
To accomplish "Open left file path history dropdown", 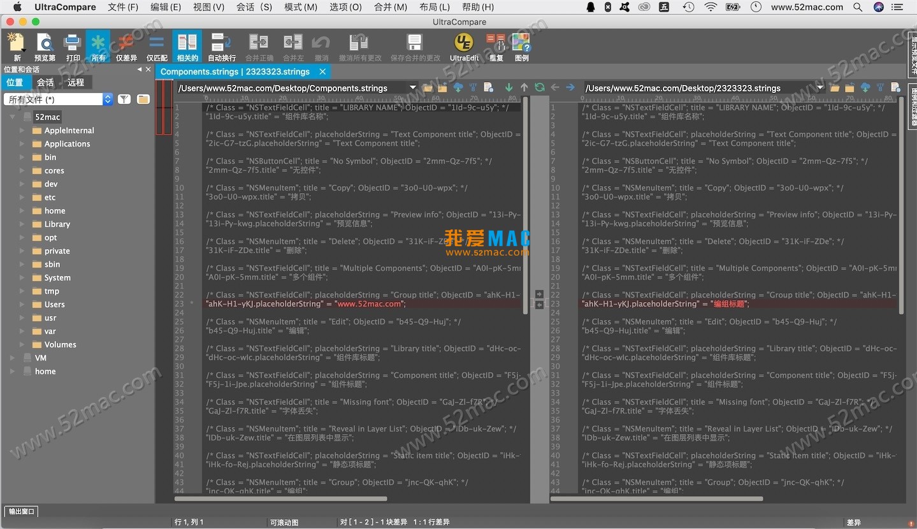I will [x=413, y=88].
